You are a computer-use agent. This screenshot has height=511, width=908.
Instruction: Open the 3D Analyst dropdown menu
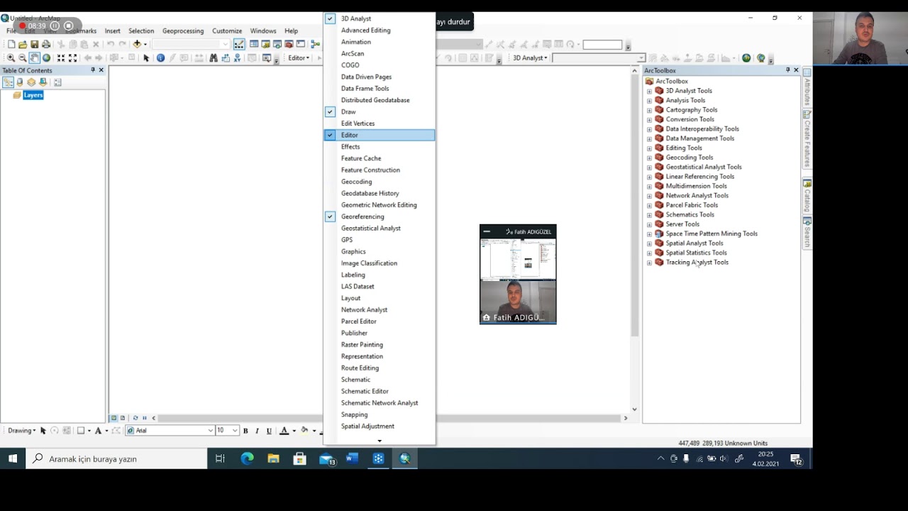click(x=530, y=58)
